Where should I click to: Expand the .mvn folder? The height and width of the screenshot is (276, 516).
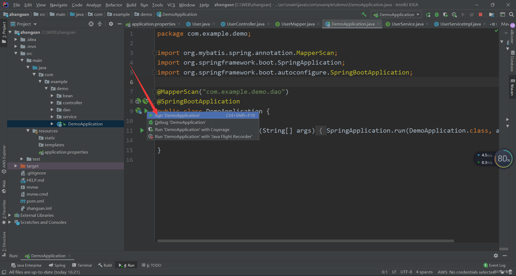pyautogui.click(x=16, y=46)
